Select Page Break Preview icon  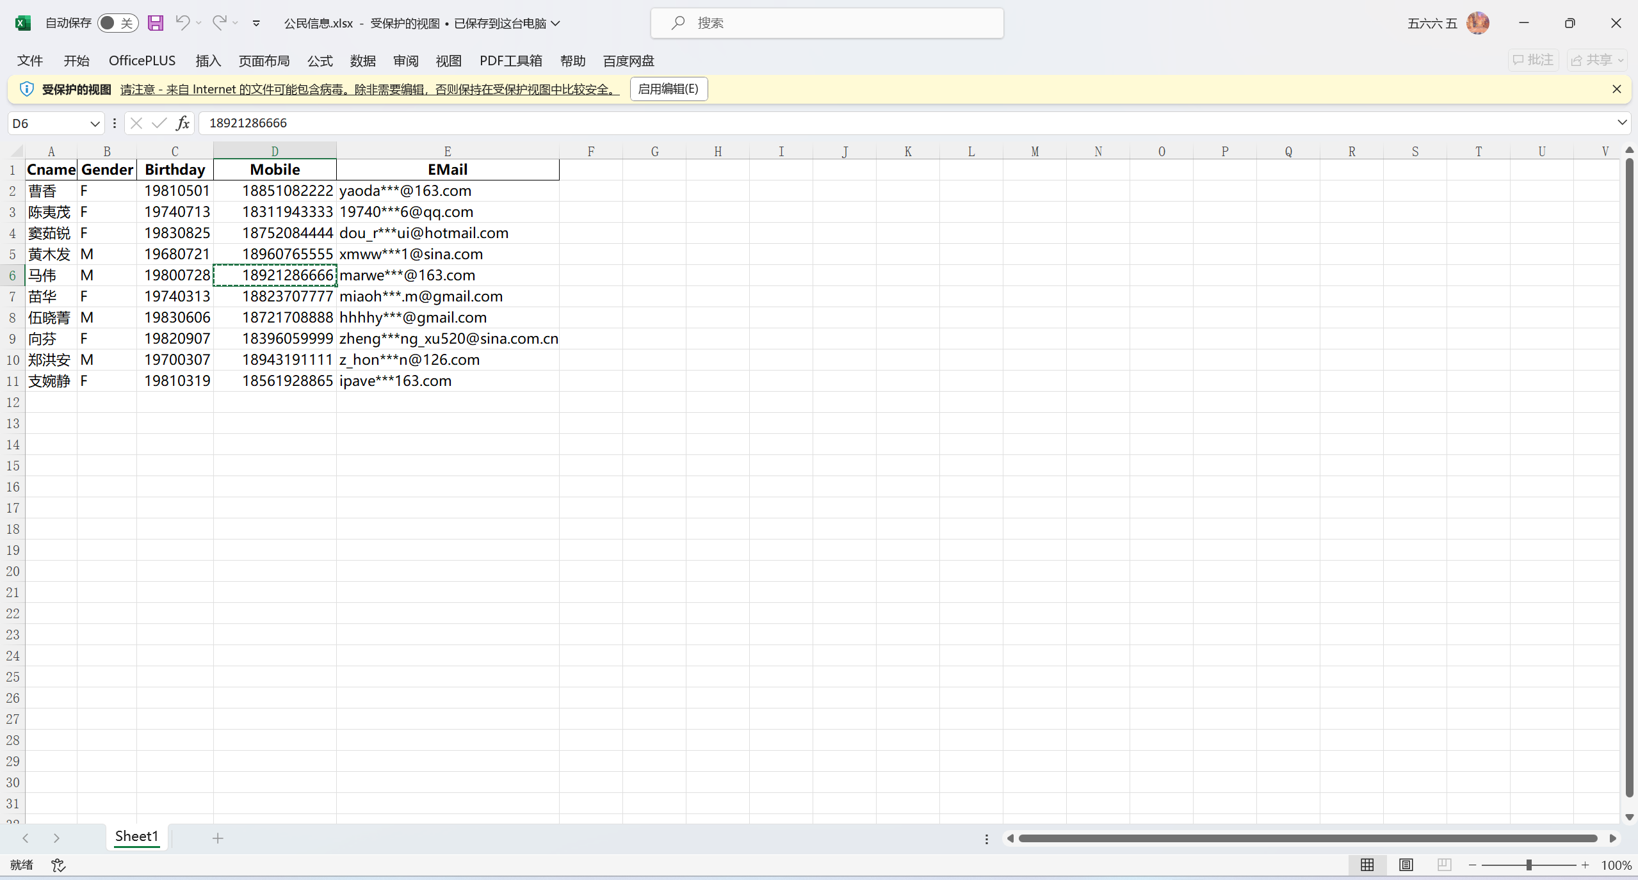[1444, 865]
